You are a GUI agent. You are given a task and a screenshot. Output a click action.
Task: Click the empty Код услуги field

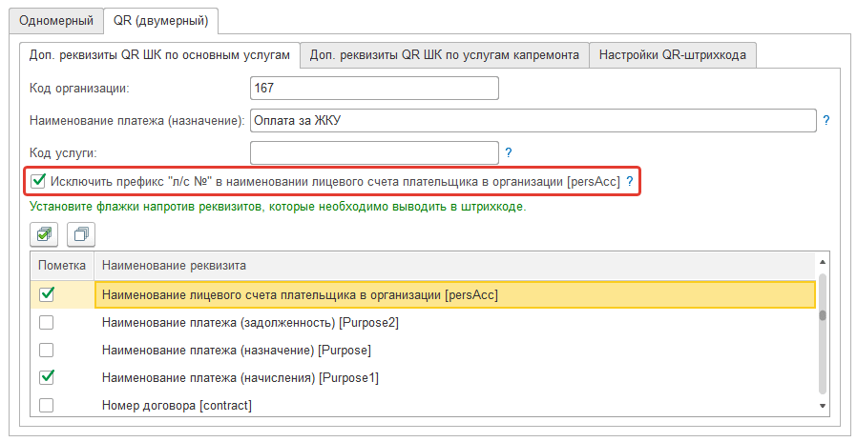coord(373,152)
